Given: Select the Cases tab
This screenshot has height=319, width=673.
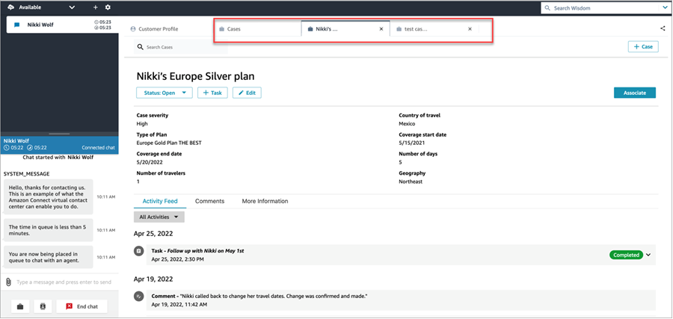Looking at the screenshot, I should click(239, 29).
